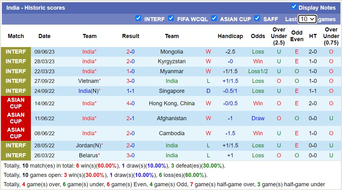Image resolution: width=342 pixels, height=190 pixels.
Task: Click the Belarus team name
Action: [x=89, y=155]
